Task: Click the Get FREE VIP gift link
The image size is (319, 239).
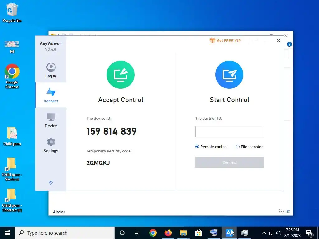Action: tap(225, 40)
